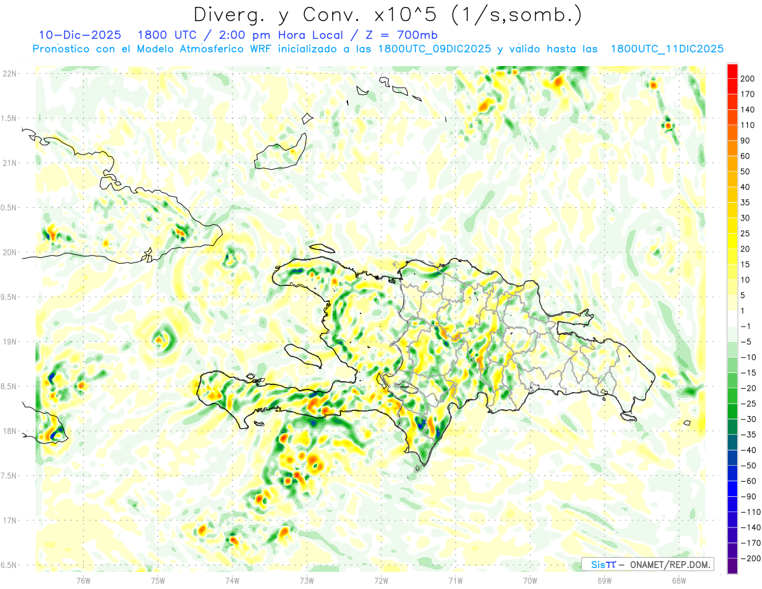
Task: Click the '21N' latitude axis label
Action: coord(10,163)
